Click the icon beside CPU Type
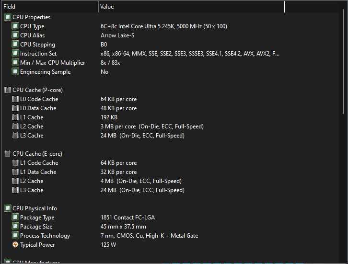This screenshot has width=348, height=264. click(x=15, y=26)
